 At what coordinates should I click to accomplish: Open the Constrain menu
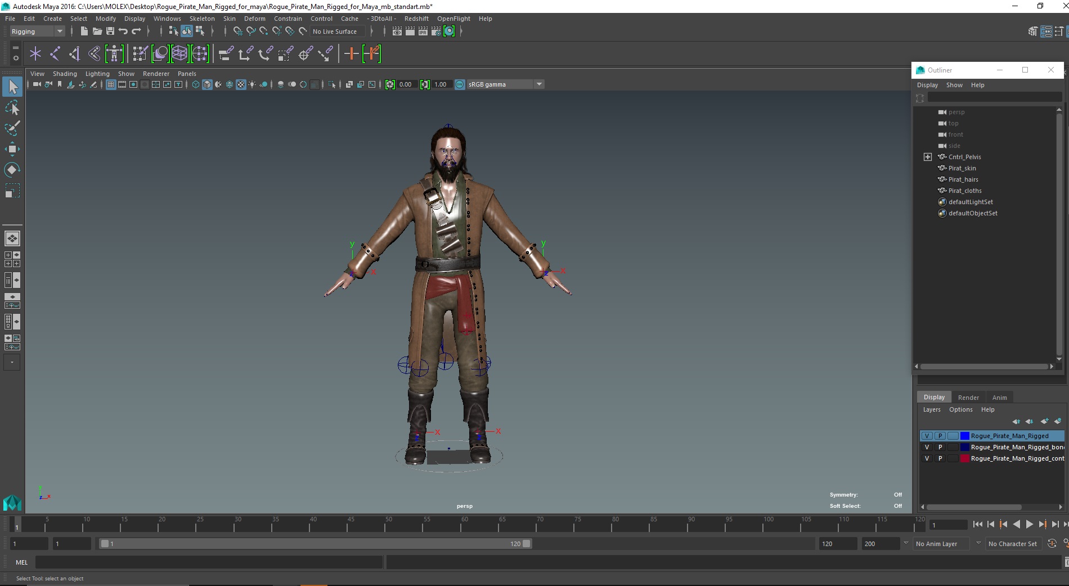click(288, 19)
